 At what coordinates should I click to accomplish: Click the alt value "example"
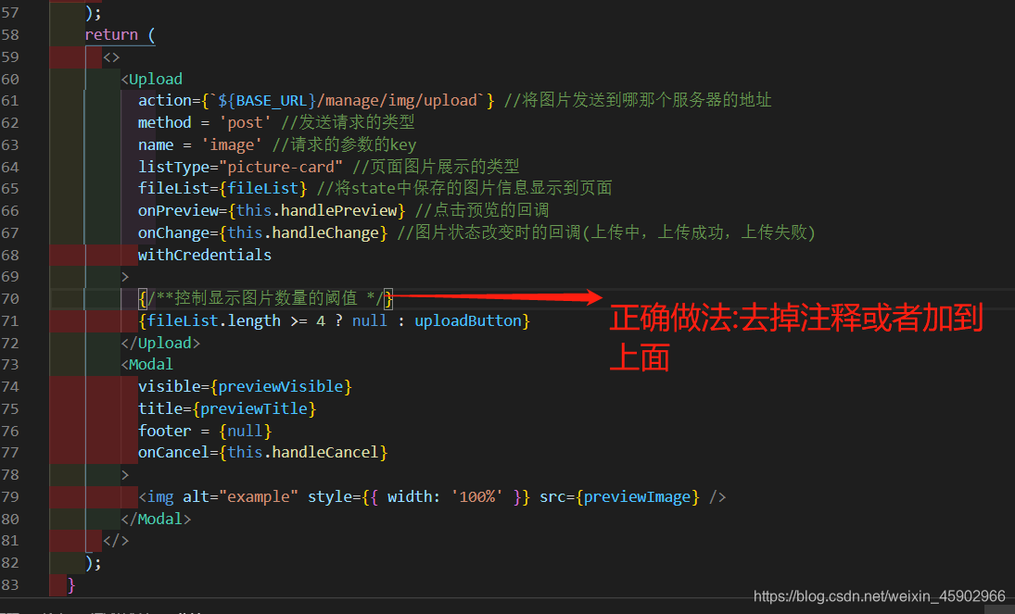(259, 497)
